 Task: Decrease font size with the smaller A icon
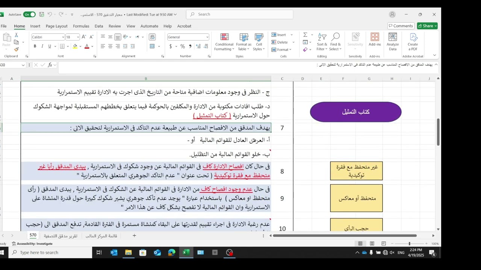tap(91, 37)
